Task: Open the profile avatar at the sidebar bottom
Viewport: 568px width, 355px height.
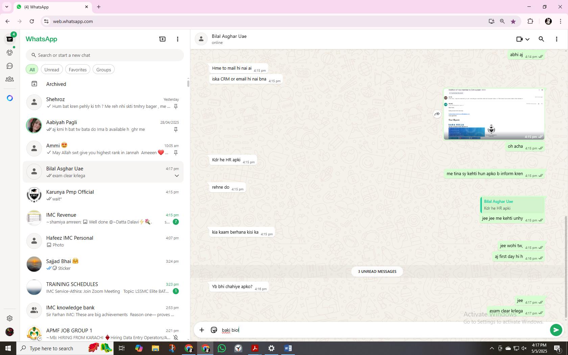Action: [x=10, y=332]
